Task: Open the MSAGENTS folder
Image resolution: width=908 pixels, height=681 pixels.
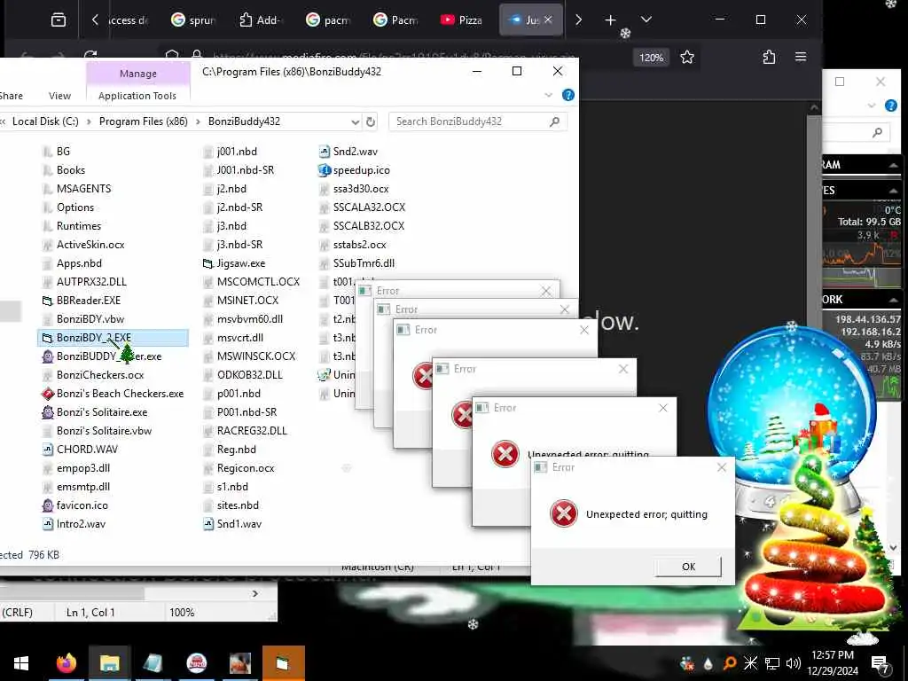Action: point(76,189)
